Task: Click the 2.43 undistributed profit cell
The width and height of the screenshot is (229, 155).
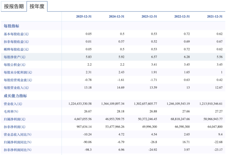Action: tap(121, 72)
